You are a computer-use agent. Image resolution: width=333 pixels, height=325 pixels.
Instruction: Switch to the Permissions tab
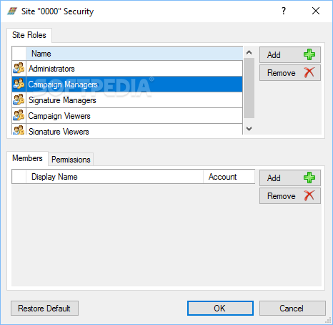coord(71,160)
